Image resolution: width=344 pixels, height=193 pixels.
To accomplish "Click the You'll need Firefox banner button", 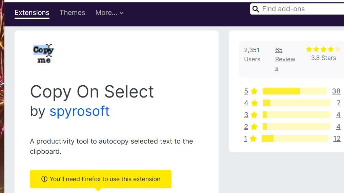I will click(101, 179).
